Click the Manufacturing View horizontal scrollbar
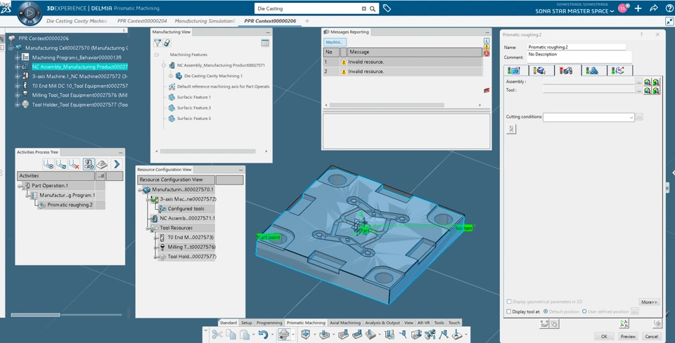 coord(207,151)
